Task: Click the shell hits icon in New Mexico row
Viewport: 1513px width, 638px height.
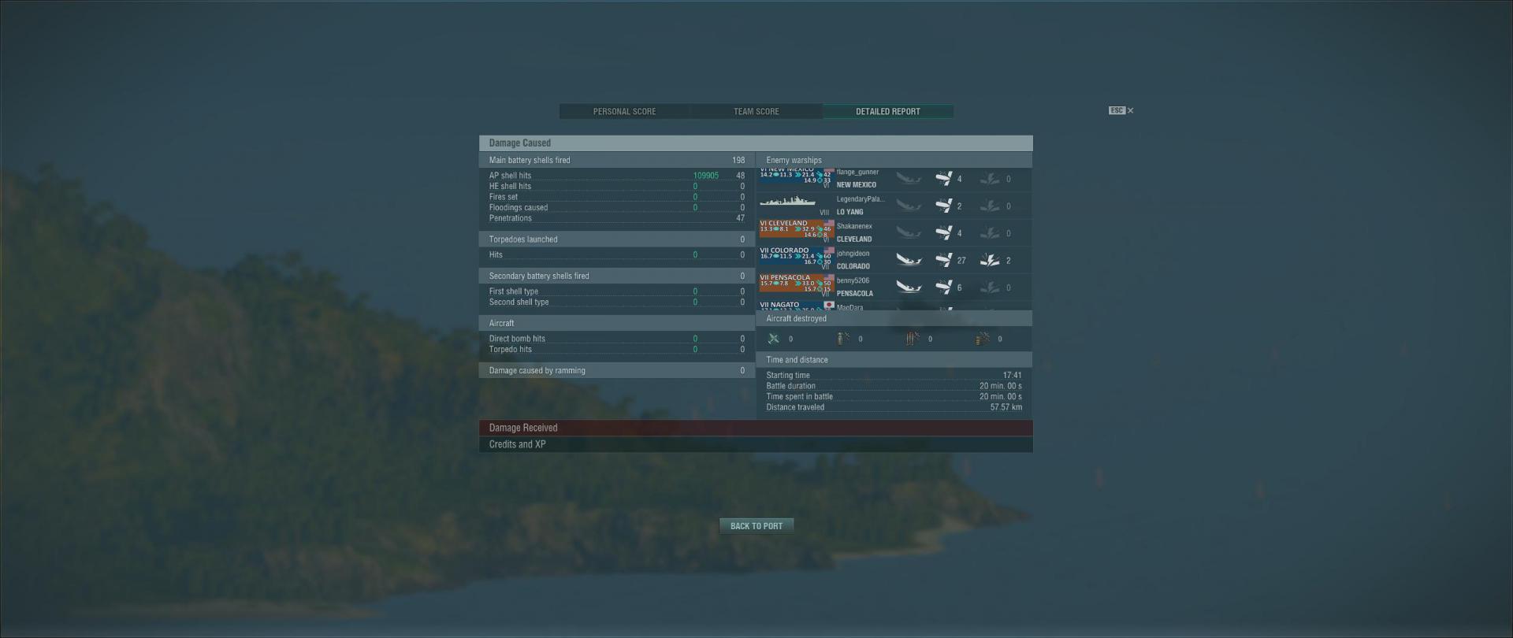Action: 943,179
